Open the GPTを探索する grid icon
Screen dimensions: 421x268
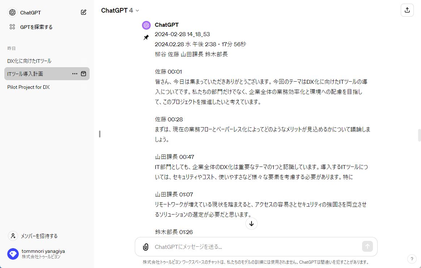pos(12,27)
